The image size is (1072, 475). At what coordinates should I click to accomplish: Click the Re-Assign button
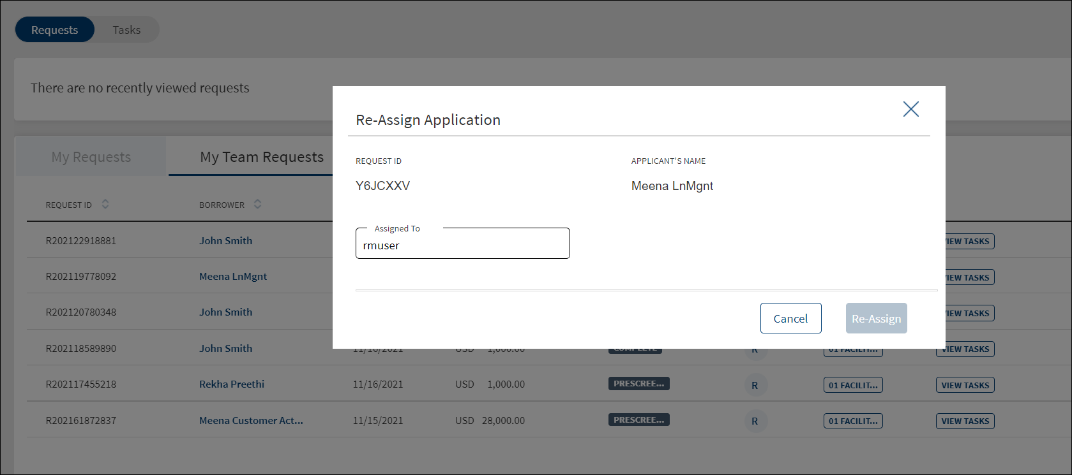pyautogui.click(x=876, y=318)
